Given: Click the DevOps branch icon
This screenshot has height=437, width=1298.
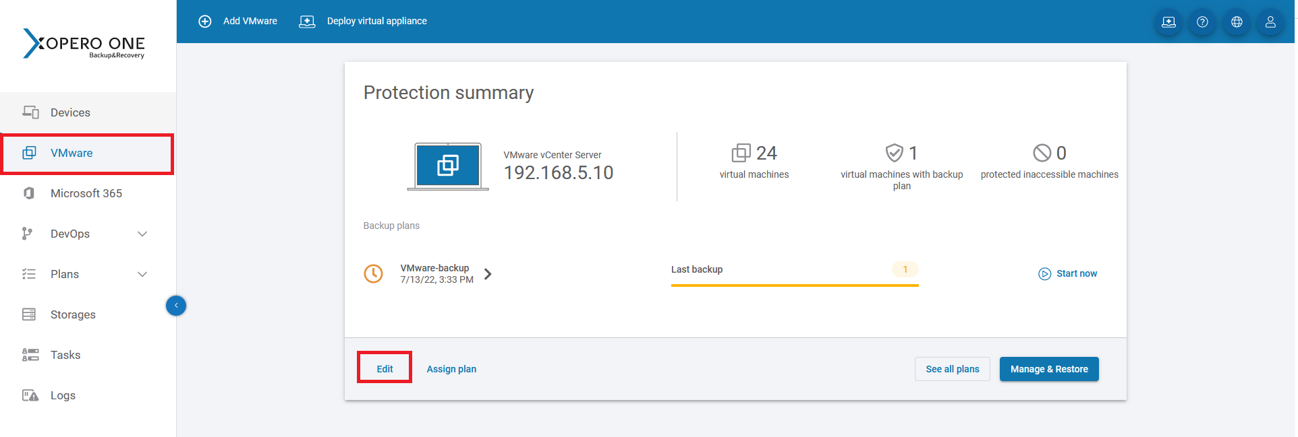Looking at the screenshot, I should tap(27, 234).
